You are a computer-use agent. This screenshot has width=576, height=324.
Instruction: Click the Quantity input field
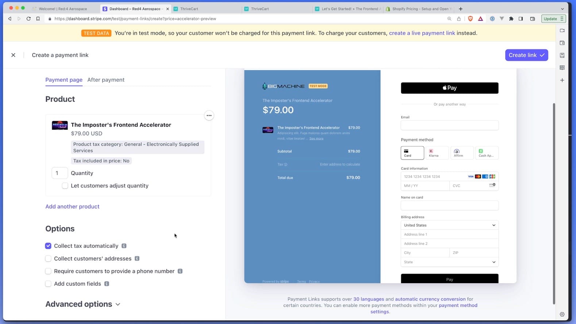[x=59, y=173]
